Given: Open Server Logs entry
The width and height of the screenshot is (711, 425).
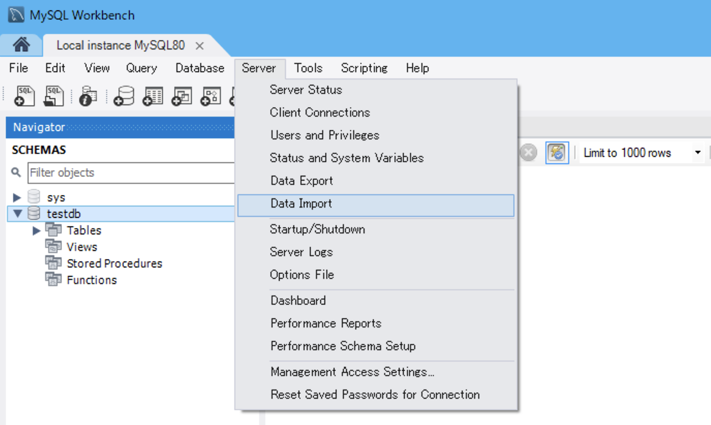Looking at the screenshot, I should pyautogui.click(x=376, y=252).
